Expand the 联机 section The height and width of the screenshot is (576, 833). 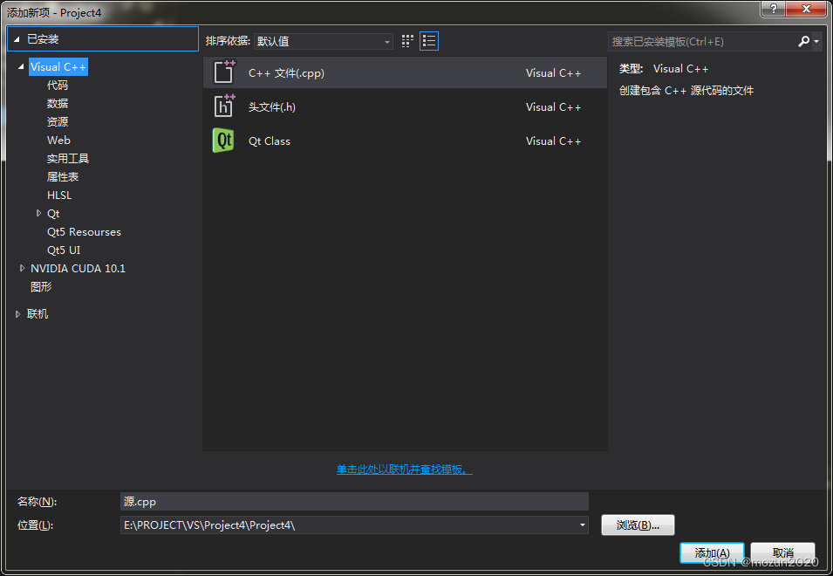(x=17, y=314)
